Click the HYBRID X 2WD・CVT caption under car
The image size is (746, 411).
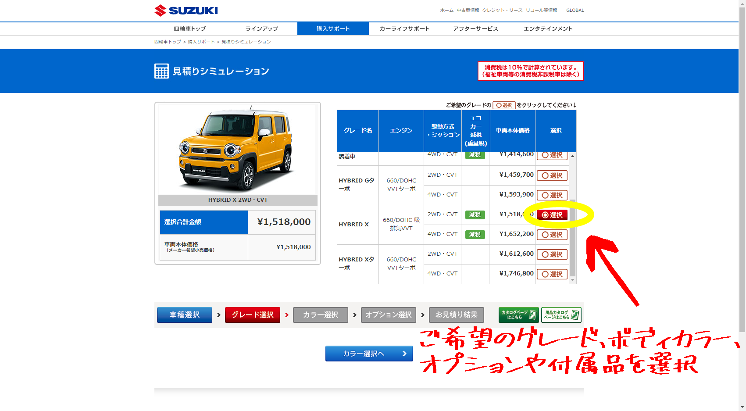tap(238, 200)
